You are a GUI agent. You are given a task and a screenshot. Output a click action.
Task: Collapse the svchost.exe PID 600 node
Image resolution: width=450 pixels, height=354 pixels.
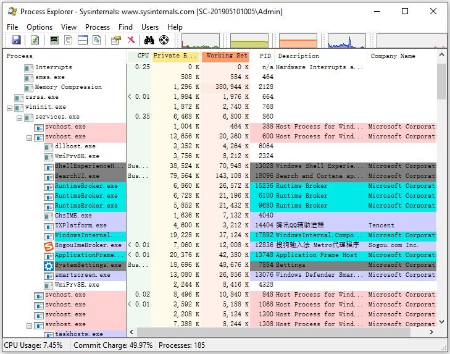coord(29,138)
